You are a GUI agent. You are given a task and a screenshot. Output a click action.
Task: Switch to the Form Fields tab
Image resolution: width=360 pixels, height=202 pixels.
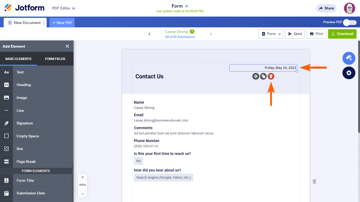coord(55,59)
